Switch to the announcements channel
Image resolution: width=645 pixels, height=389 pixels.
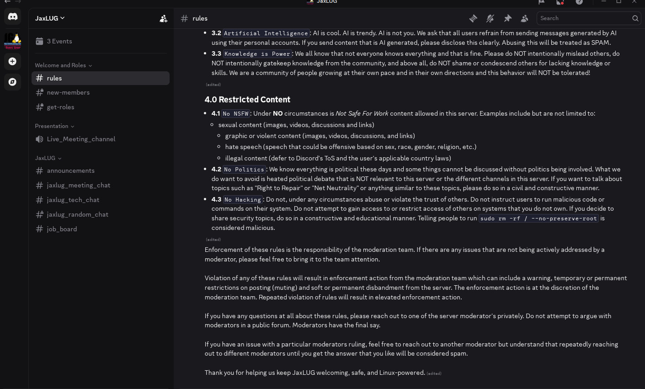click(x=70, y=171)
